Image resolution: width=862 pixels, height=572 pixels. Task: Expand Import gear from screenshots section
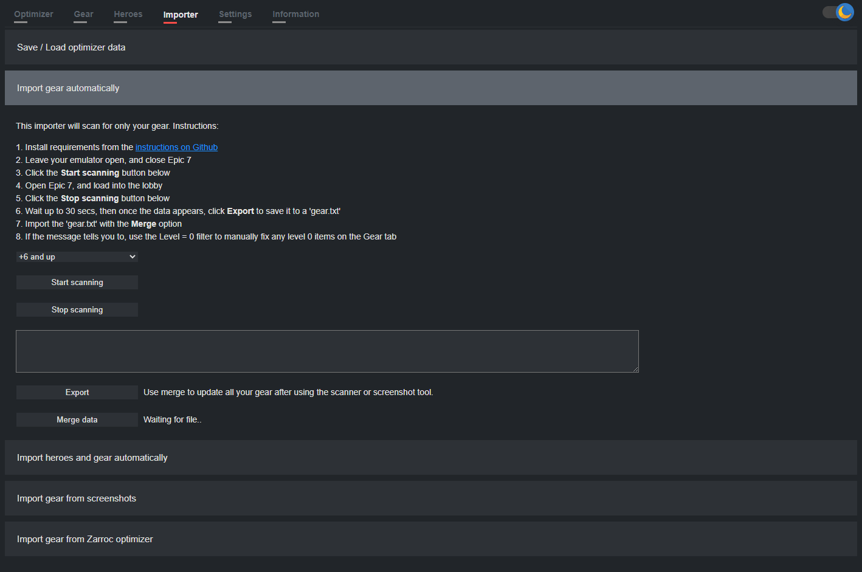tap(430, 498)
